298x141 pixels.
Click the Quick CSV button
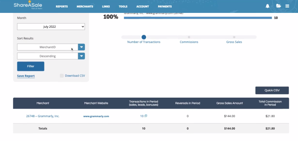point(272,90)
